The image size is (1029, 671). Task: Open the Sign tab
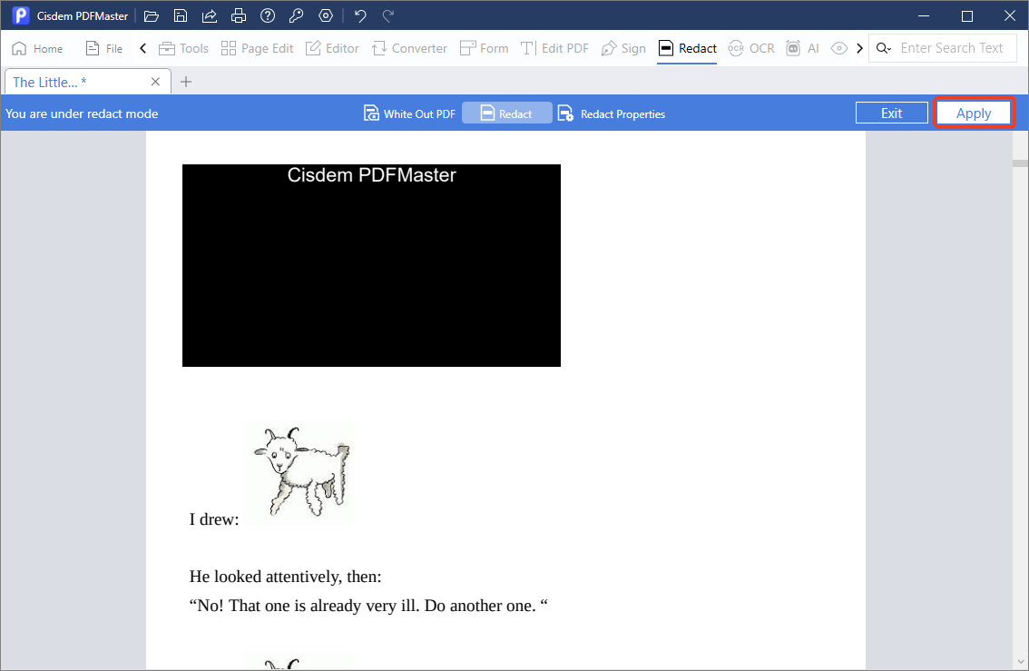tap(623, 49)
